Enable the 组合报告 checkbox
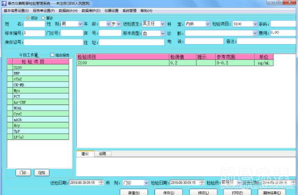298x195 pixels. [52, 55]
